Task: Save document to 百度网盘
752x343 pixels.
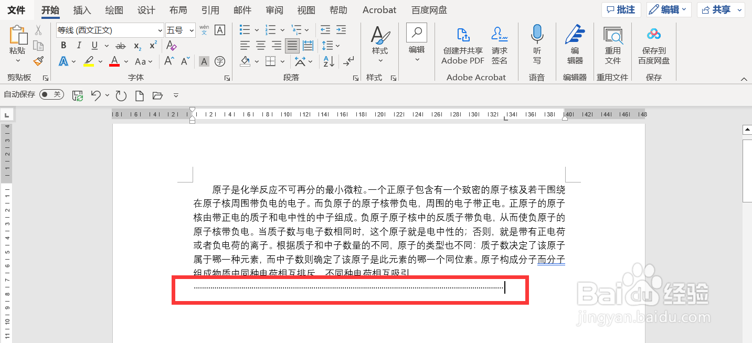Action: coord(653,45)
